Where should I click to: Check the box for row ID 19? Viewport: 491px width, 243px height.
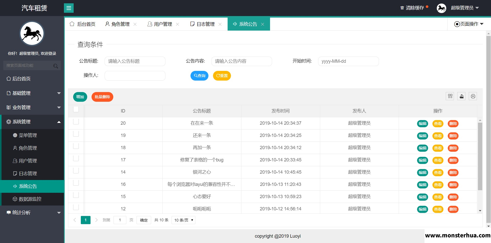pos(76,134)
